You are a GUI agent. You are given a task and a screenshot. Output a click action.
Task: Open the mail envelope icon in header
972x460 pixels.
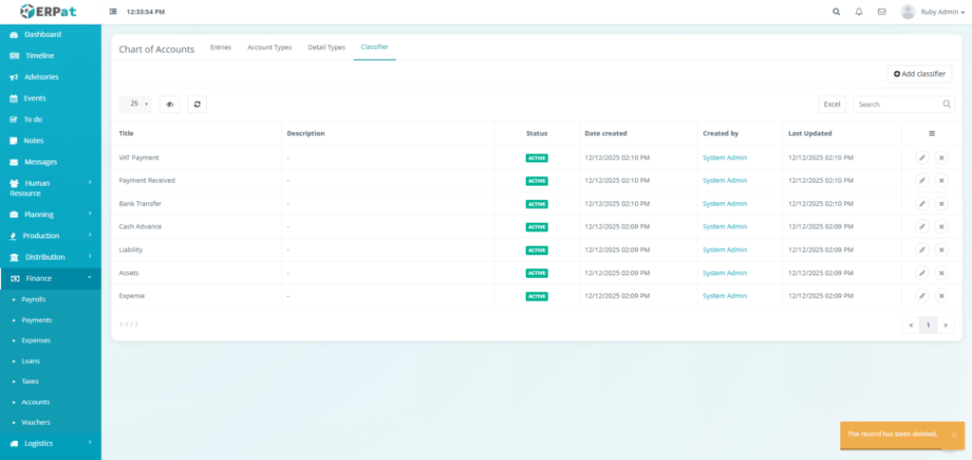tap(882, 12)
